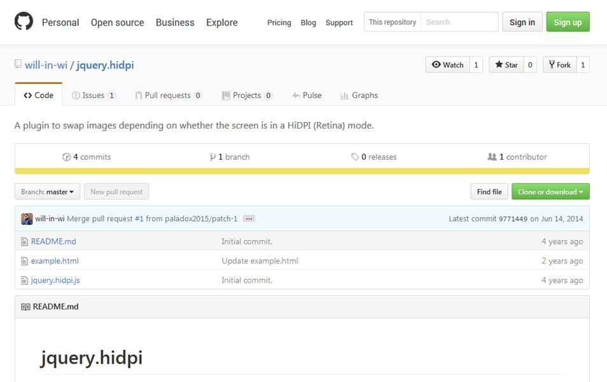The image size is (607, 382).
Task: Click the Watch eye icon
Action: pyautogui.click(x=437, y=64)
